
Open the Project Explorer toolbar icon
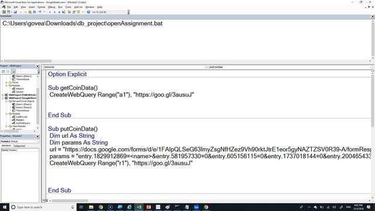(x=69, y=12)
